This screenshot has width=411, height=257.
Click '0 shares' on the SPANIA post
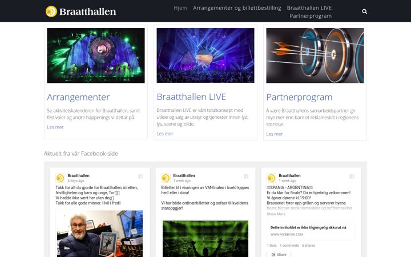(308, 246)
